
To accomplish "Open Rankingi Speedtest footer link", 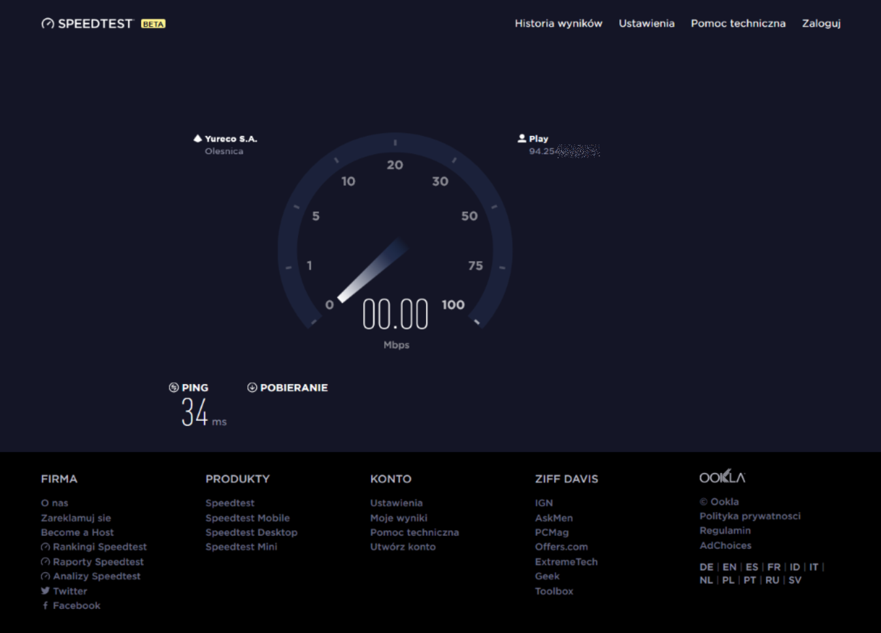I will 99,547.
